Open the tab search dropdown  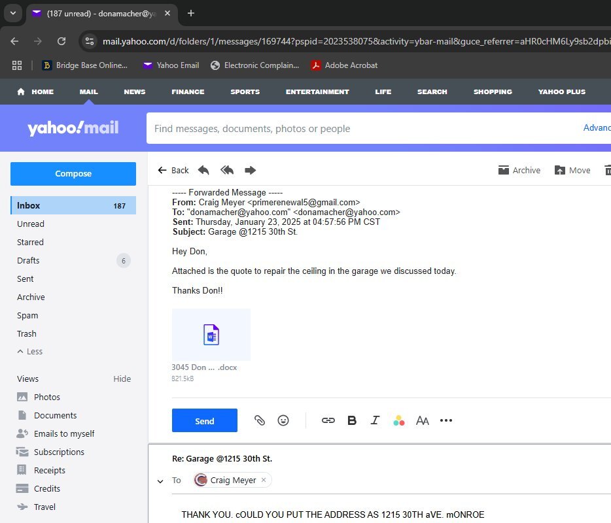[x=13, y=13]
